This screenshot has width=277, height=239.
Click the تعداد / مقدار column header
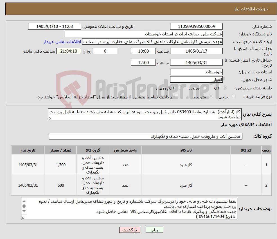pyautogui.click(x=60, y=150)
